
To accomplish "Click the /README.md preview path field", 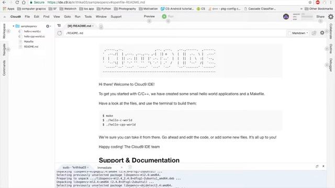I will (175, 33).
